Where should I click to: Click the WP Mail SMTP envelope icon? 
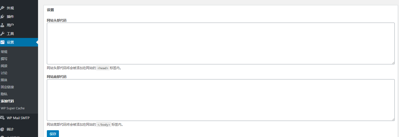[2, 118]
